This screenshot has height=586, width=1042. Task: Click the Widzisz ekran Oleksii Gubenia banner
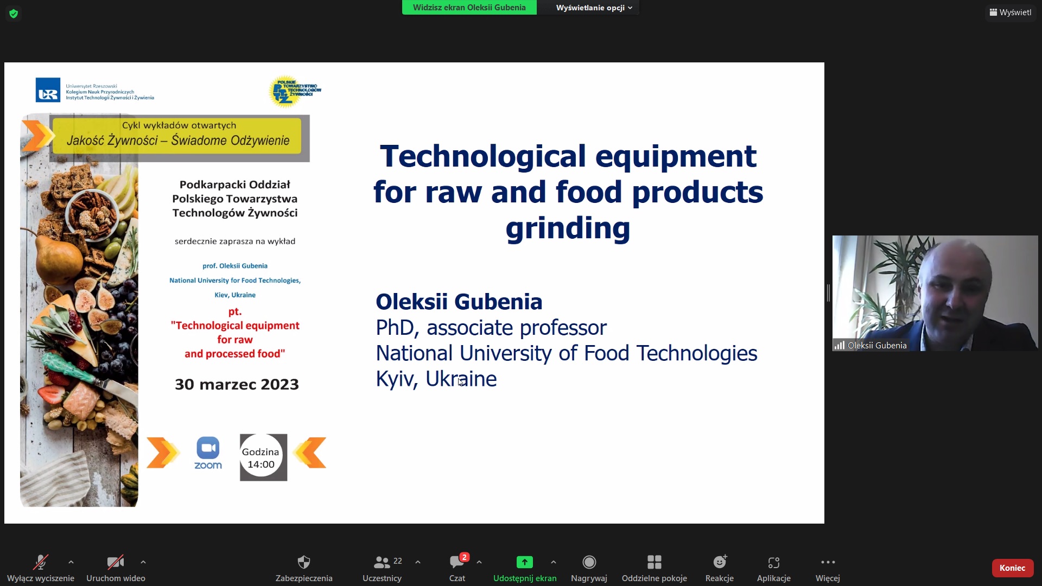tap(469, 8)
